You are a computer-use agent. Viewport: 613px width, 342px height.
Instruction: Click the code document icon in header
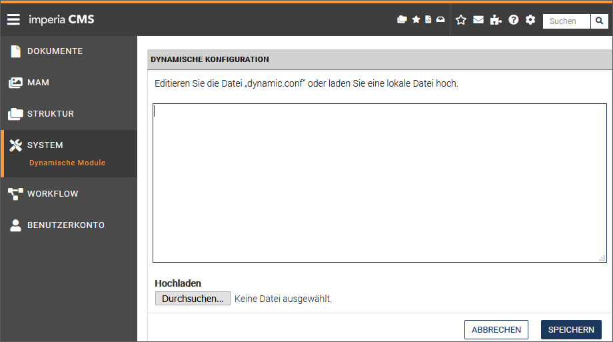[x=428, y=19]
